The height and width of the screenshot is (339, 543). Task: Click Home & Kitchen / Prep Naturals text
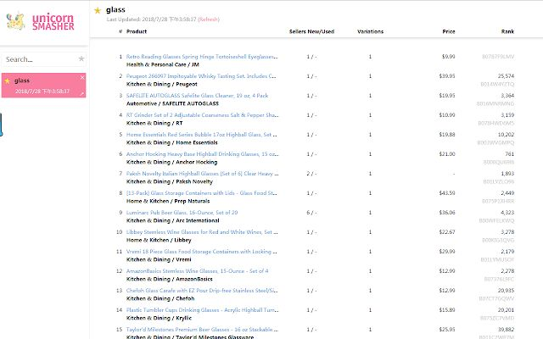pos(168,201)
